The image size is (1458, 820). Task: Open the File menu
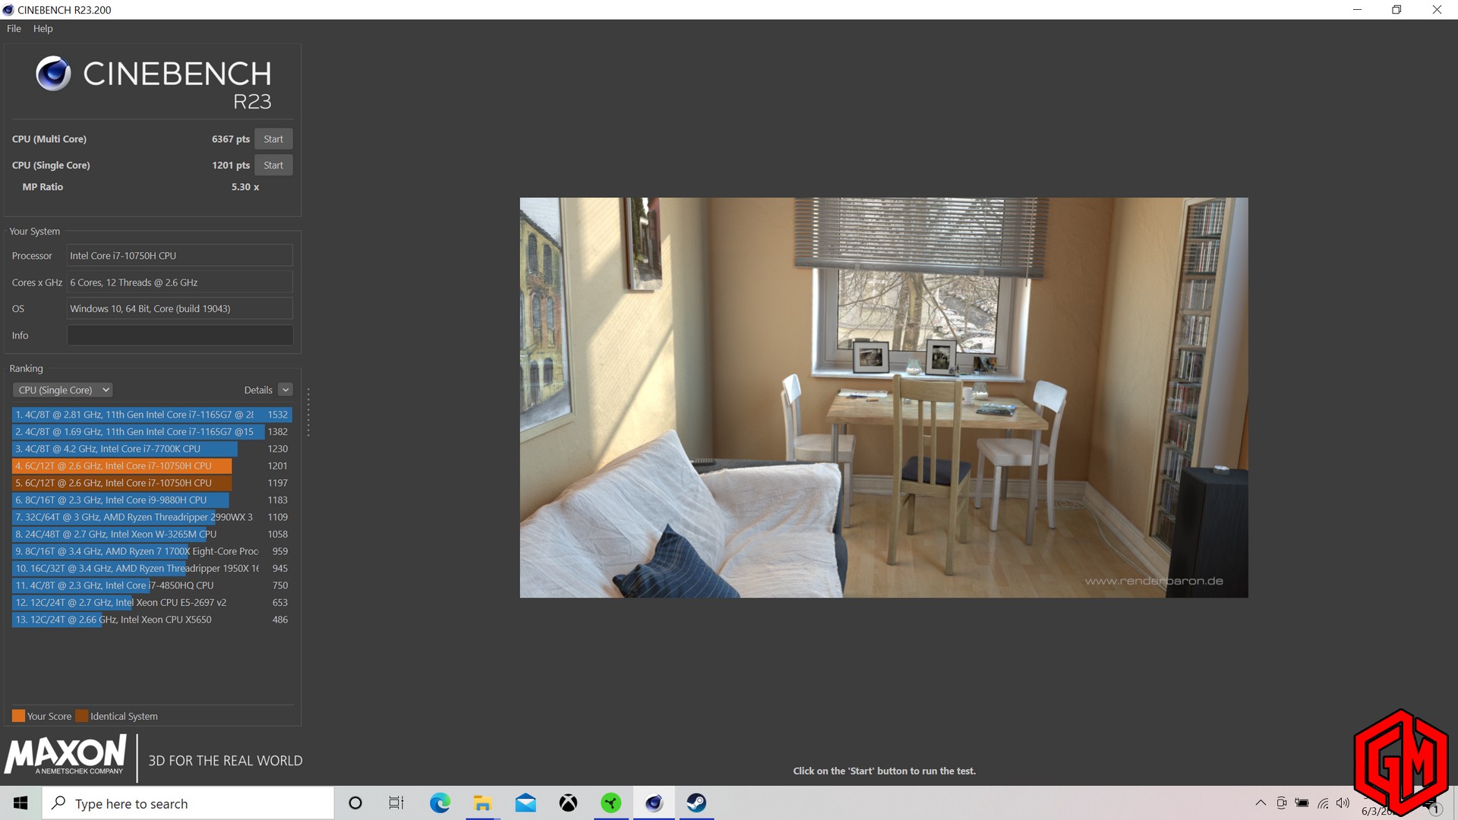(14, 29)
